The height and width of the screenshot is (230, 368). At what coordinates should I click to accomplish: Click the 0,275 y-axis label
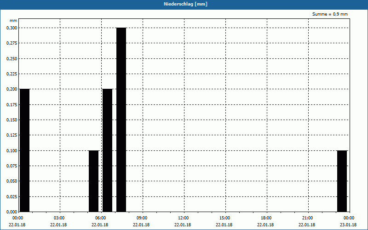12,43
